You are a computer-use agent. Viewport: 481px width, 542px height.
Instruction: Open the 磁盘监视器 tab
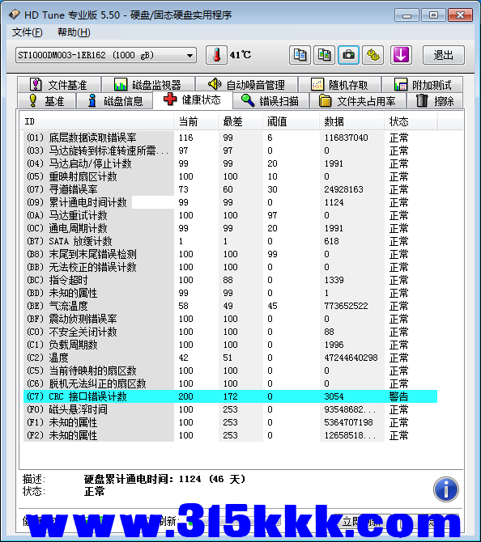coord(147,85)
